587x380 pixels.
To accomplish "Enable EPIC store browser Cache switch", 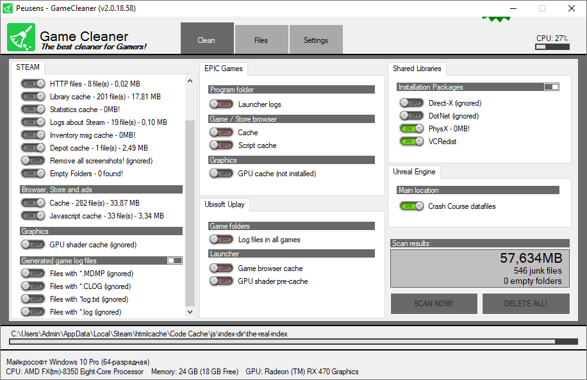I will coord(221,132).
